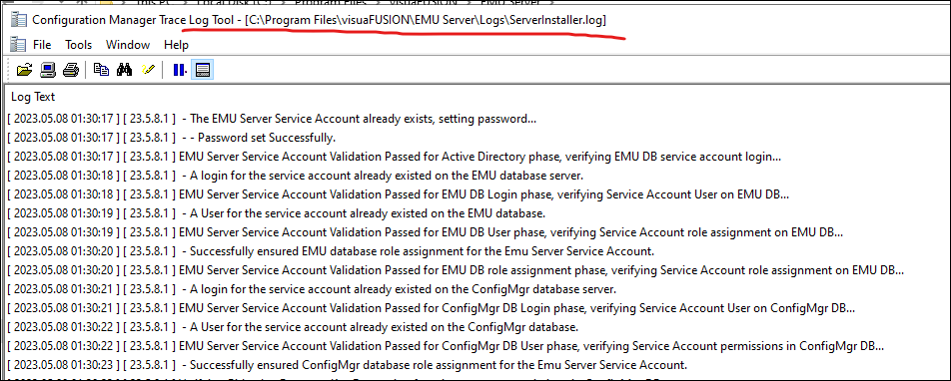Copy selected lines with the Copy icon

[x=101, y=70]
